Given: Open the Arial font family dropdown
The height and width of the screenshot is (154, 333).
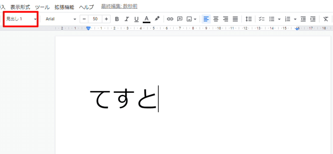Looking at the screenshot, I should click(61, 19).
